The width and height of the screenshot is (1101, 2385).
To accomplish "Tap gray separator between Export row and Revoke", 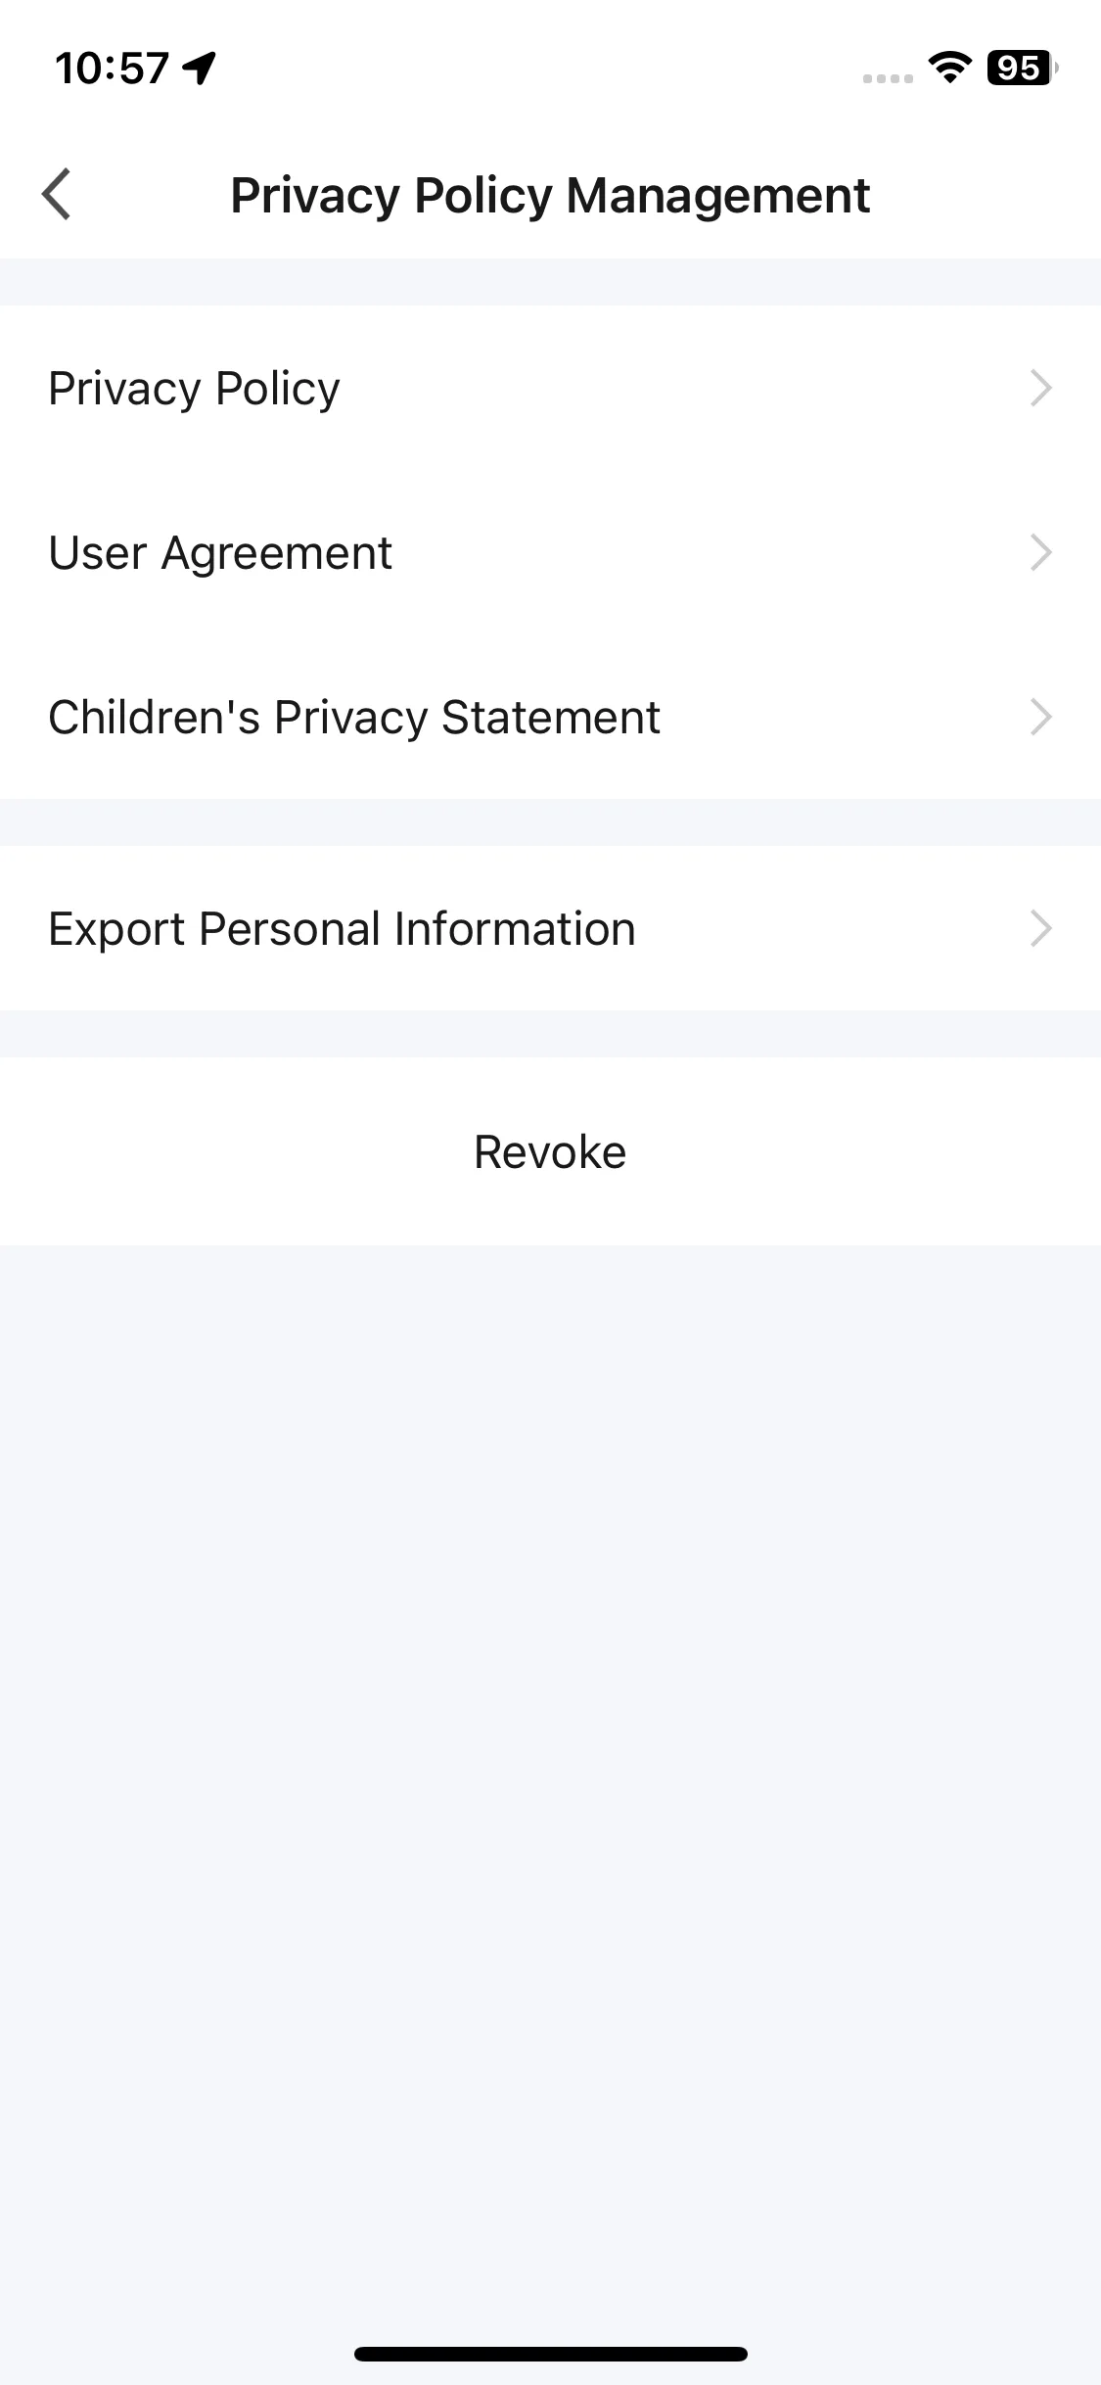I will tap(550, 1034).
